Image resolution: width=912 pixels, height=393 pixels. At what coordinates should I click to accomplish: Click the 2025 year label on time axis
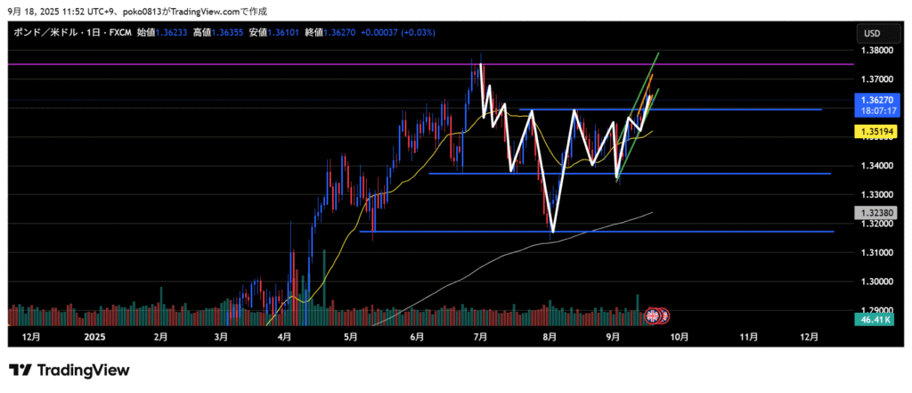(94, 338)
